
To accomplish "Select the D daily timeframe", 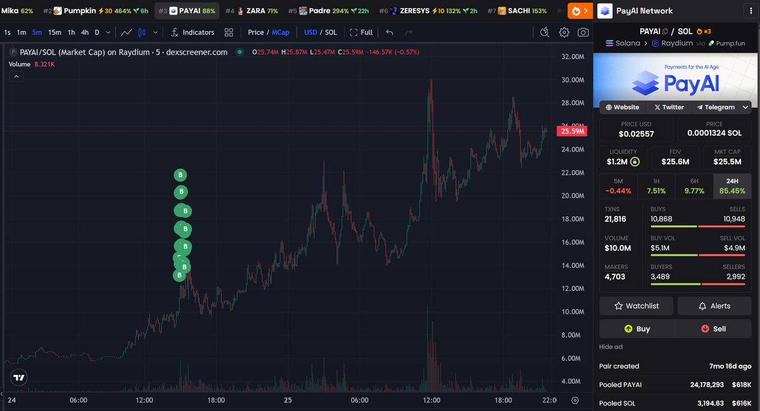I will tap(97, 32).
